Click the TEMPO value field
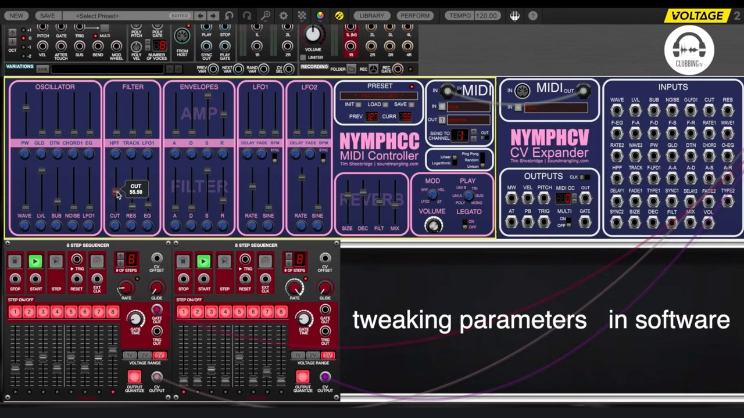Viewport: 744px width, 418px height. [x=487, y=16]
